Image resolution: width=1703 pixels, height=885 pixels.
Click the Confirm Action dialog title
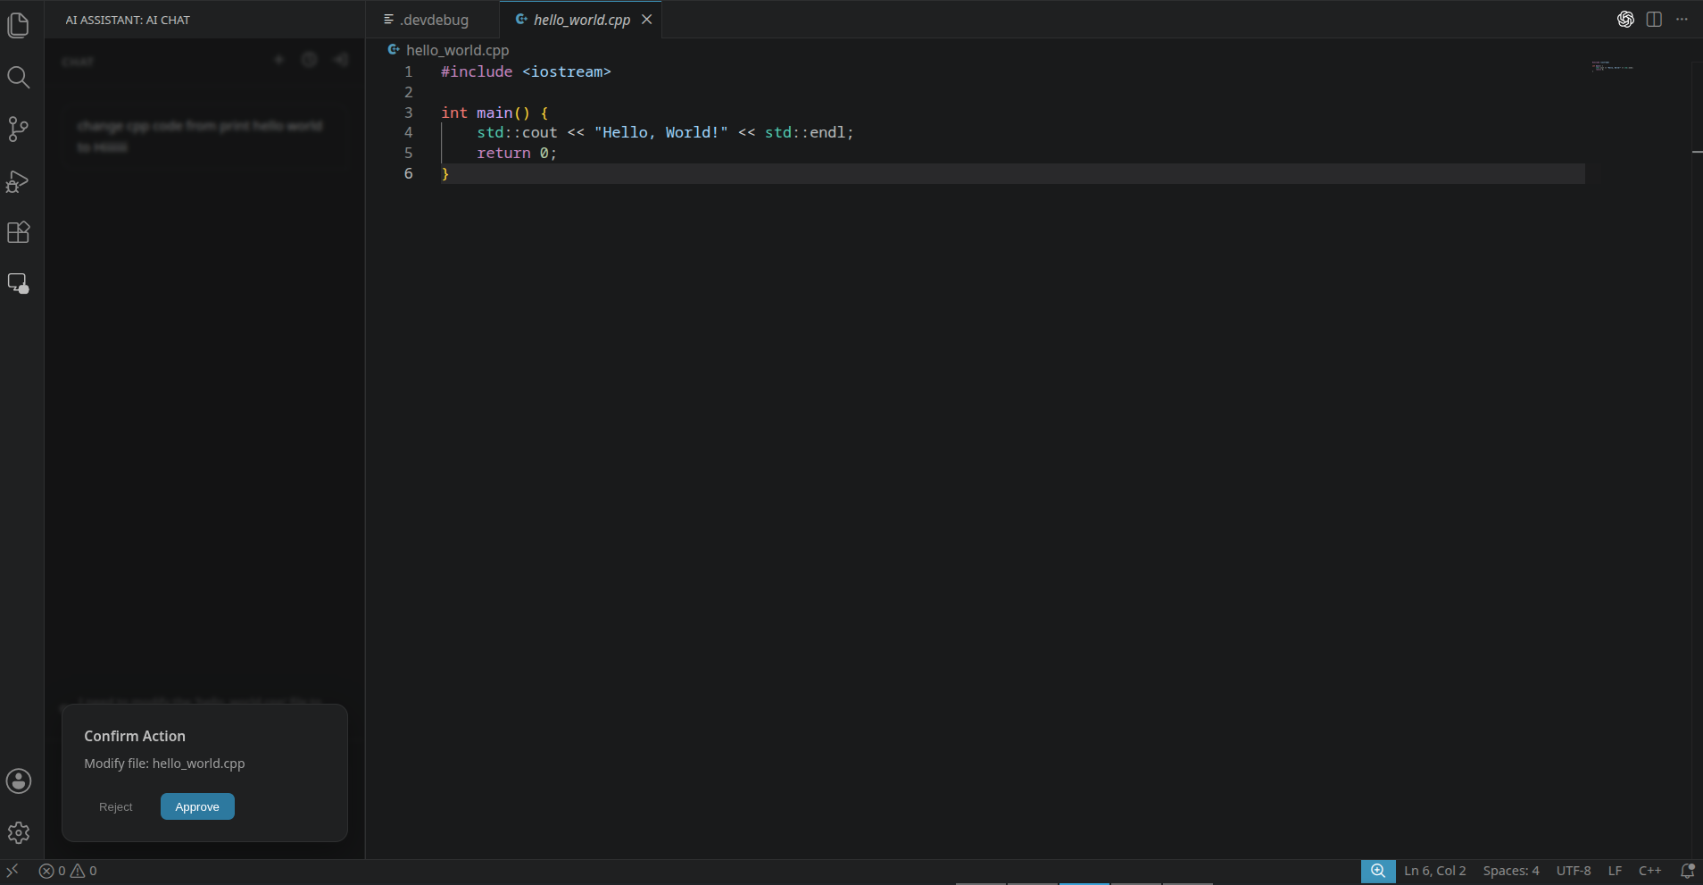pyautogui.click(x=135, y=736)
